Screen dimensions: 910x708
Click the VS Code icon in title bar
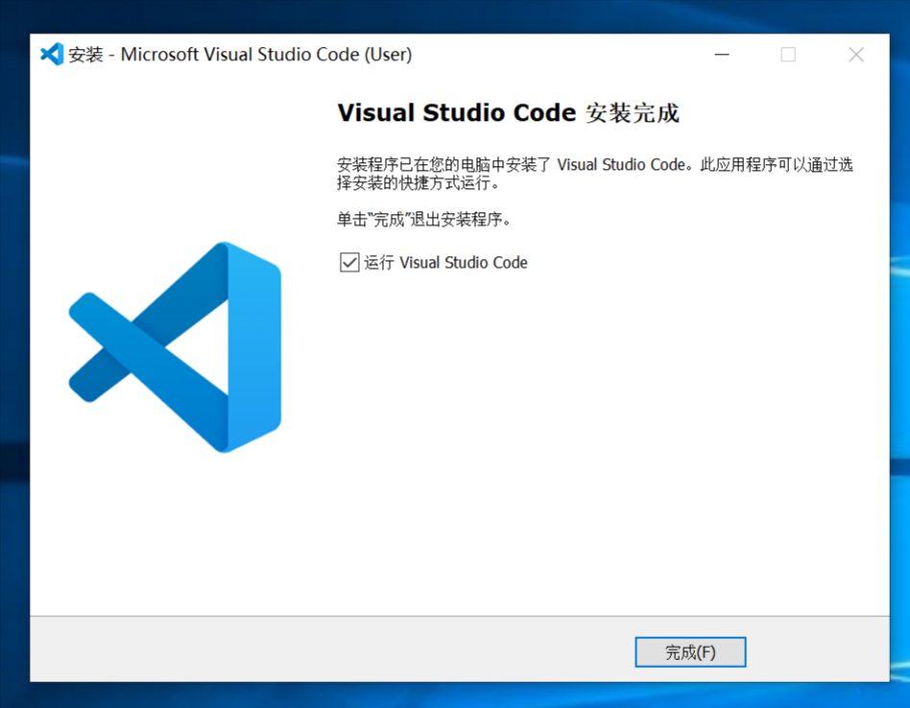52,55
